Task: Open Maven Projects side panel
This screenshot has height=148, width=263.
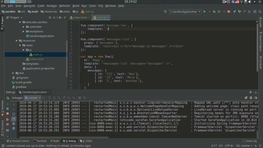Action: 261,41
